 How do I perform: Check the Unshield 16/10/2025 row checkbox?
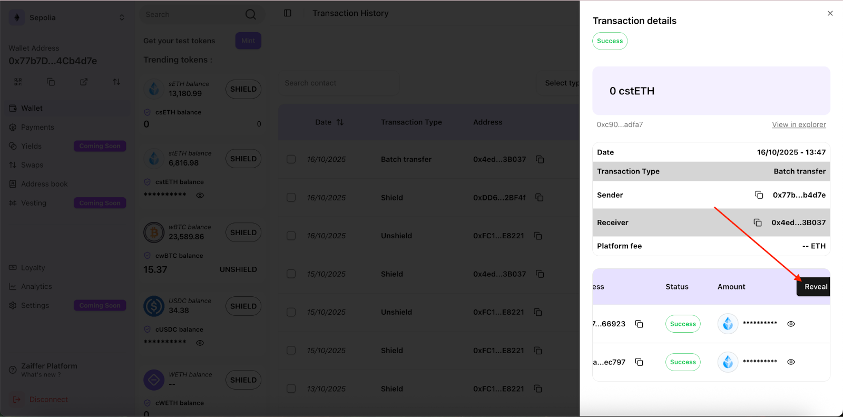click(291, 236)
